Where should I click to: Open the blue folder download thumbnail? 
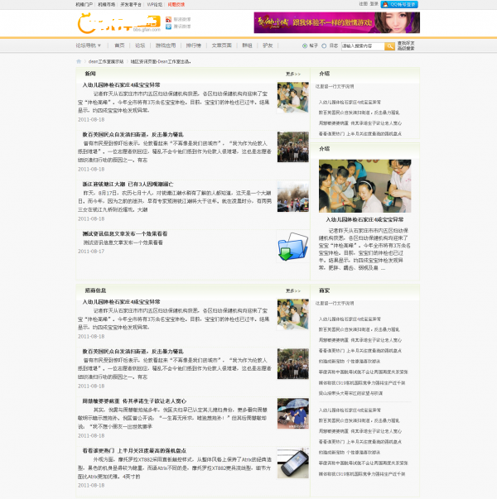(292, 247)
